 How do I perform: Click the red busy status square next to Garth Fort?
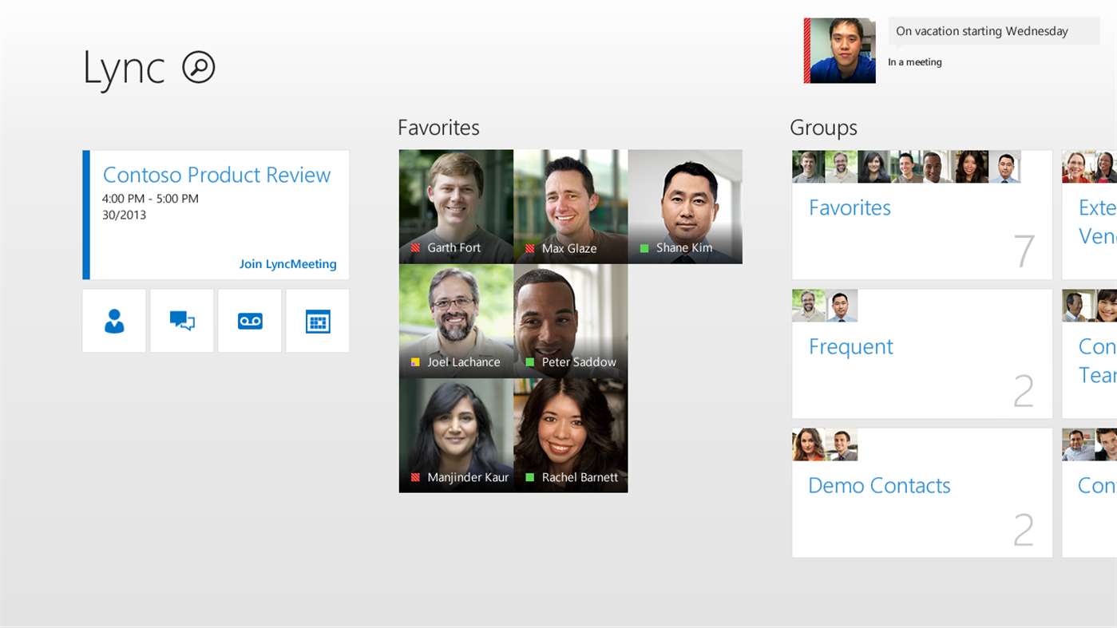(x=415, y=248)
